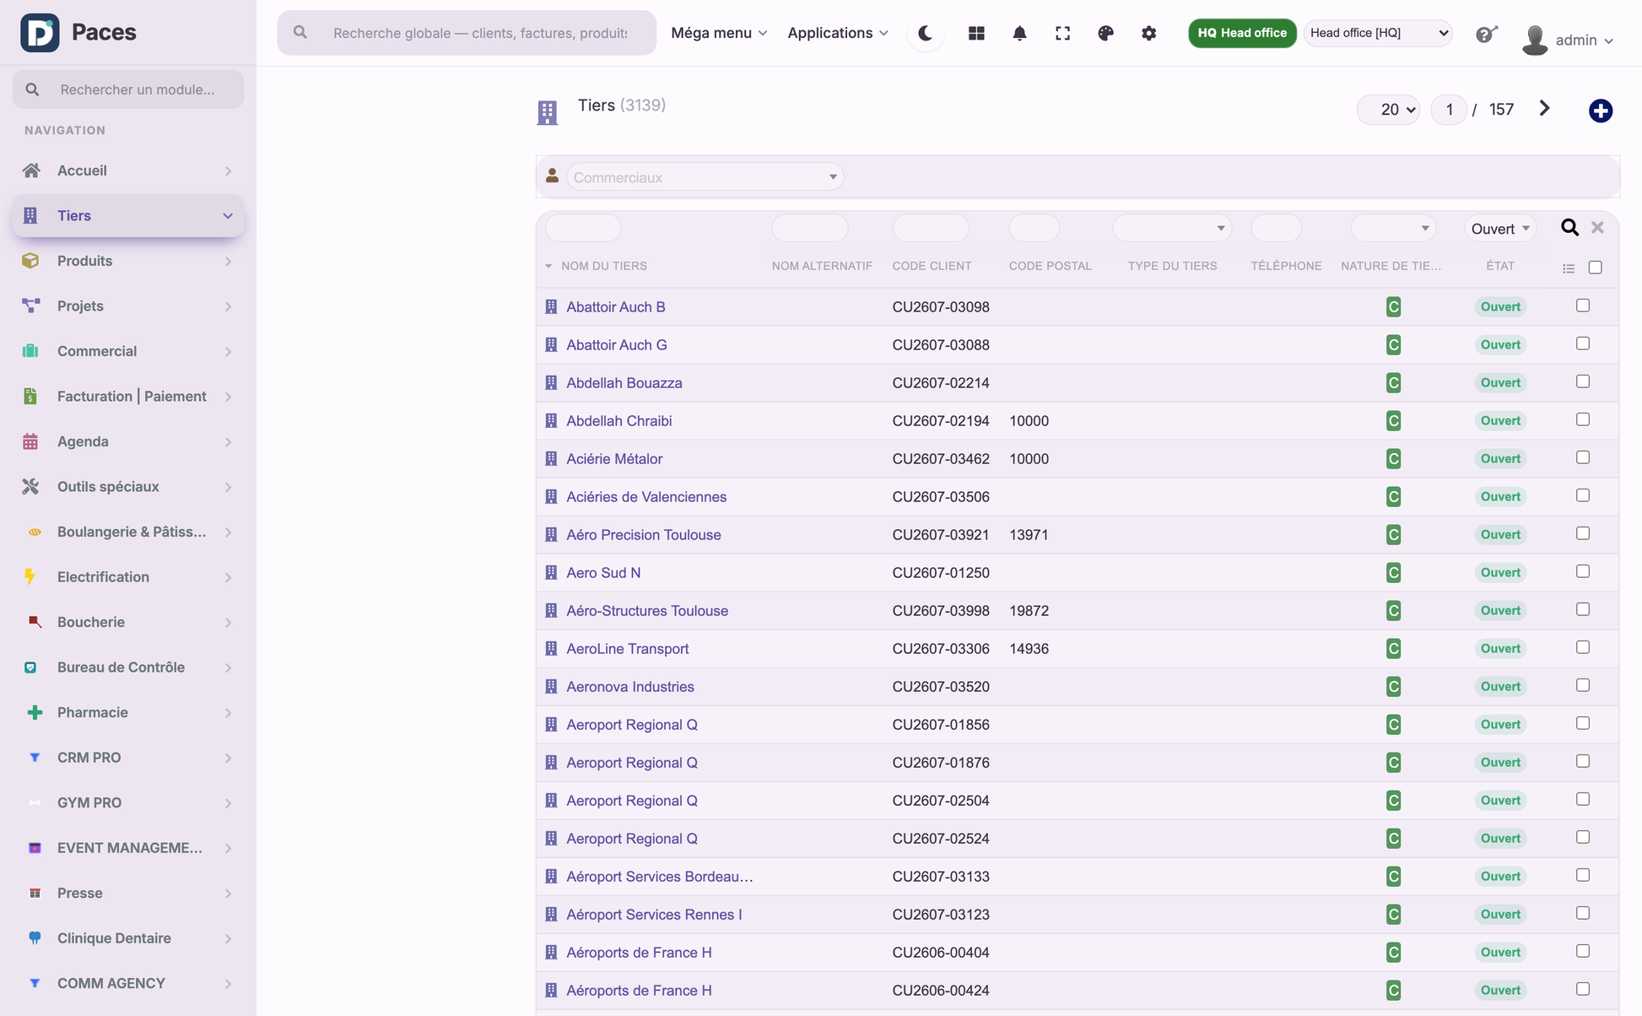Screen dimensions: 1642x1016
Task: Open the Applications menu
Action: point(838,33)
